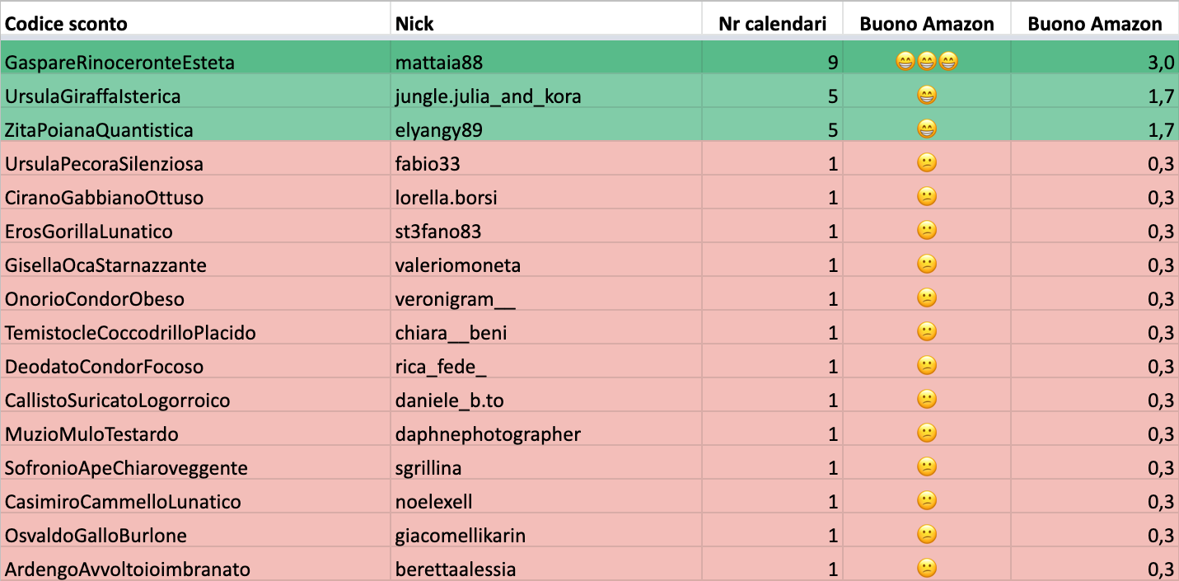Select the nick cell giacomellikarin
This screenshot has width=1179, height=581.
pos(546,535)
